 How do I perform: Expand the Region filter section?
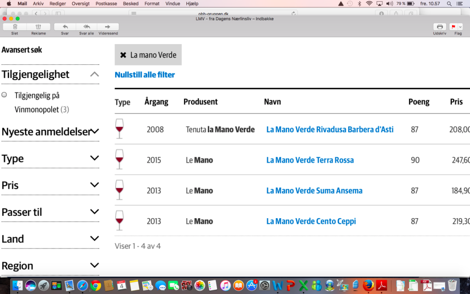95,265
